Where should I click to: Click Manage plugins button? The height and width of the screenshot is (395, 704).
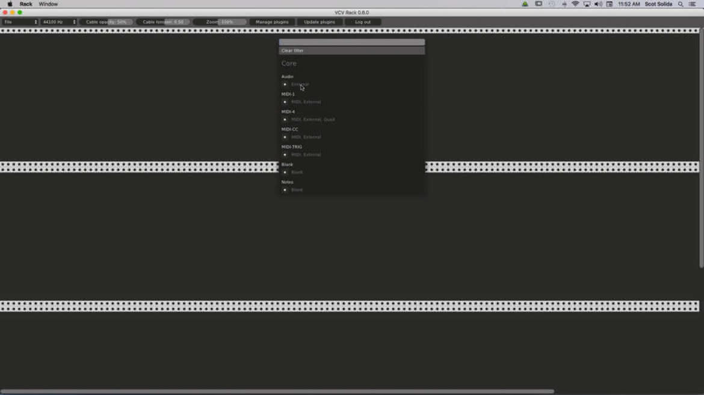click(272, 22)
